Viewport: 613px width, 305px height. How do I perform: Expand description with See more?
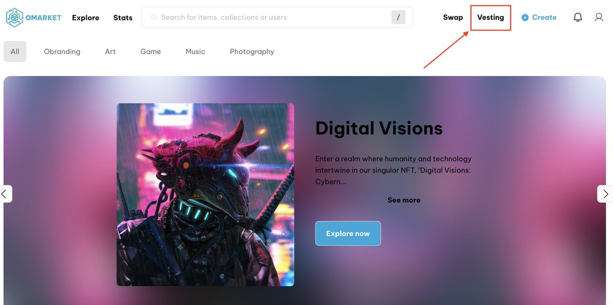(404, 200)
